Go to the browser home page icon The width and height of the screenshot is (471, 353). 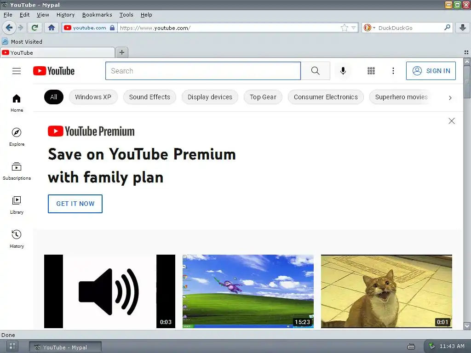(52, 28)
